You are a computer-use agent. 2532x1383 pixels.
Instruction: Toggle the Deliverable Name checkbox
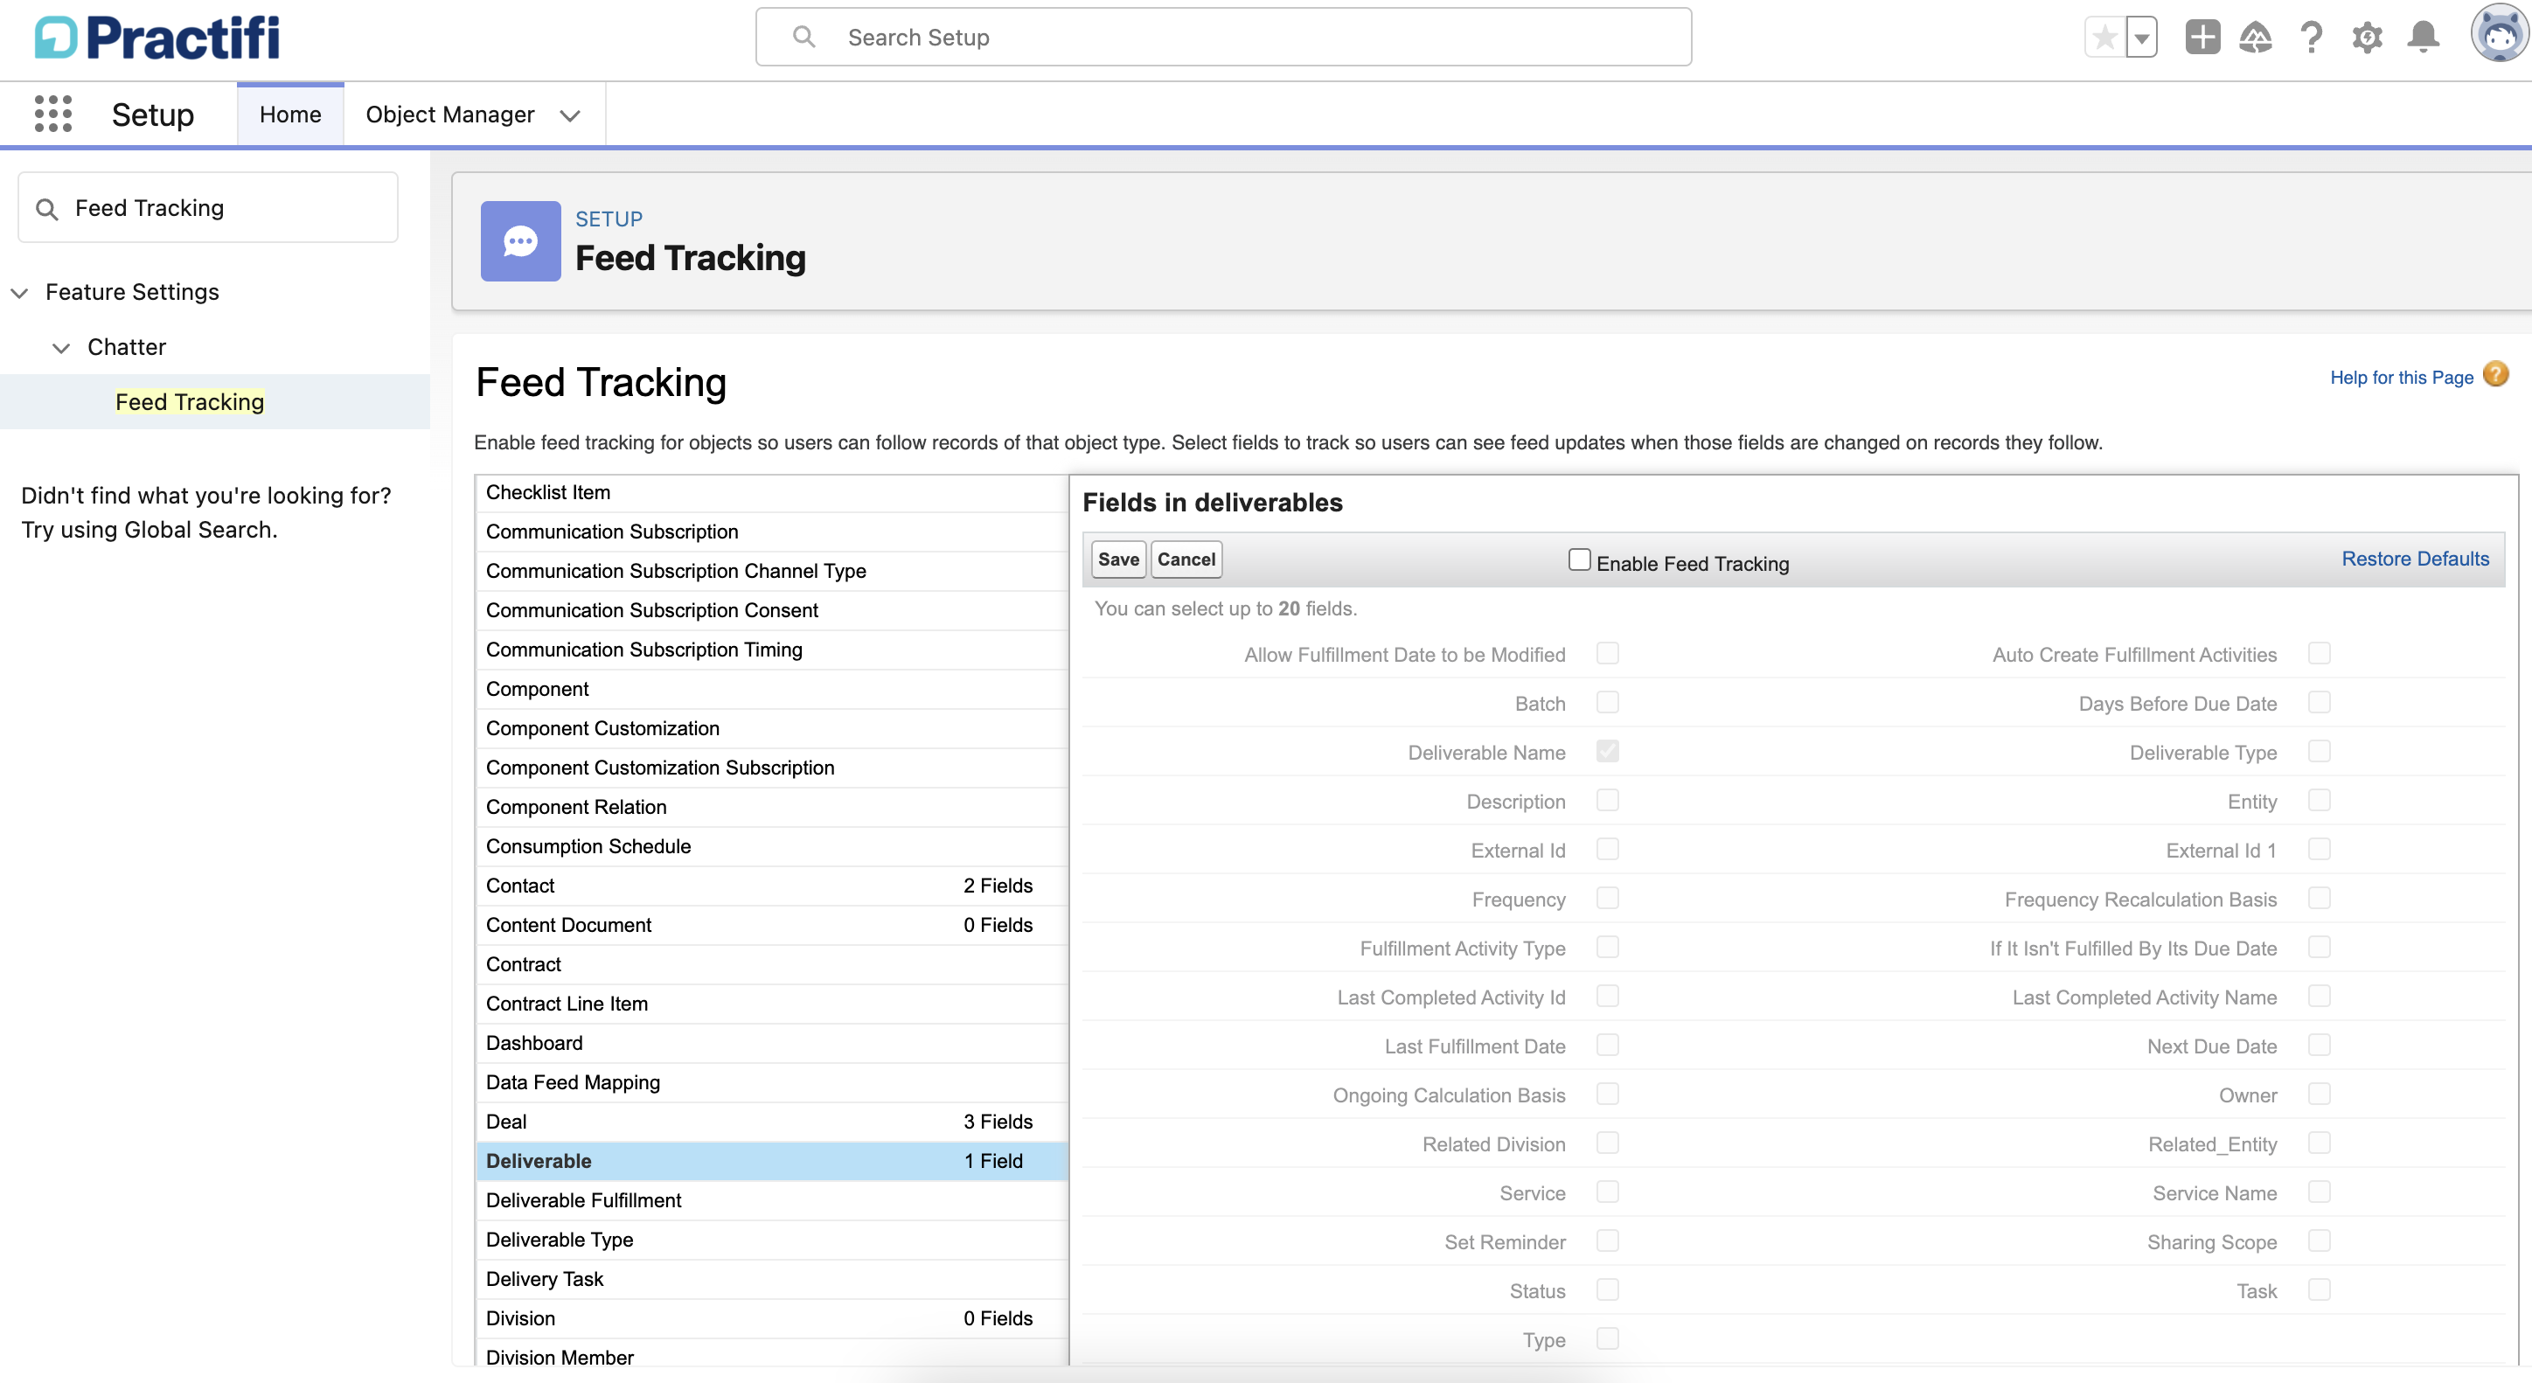[1608, 752]
